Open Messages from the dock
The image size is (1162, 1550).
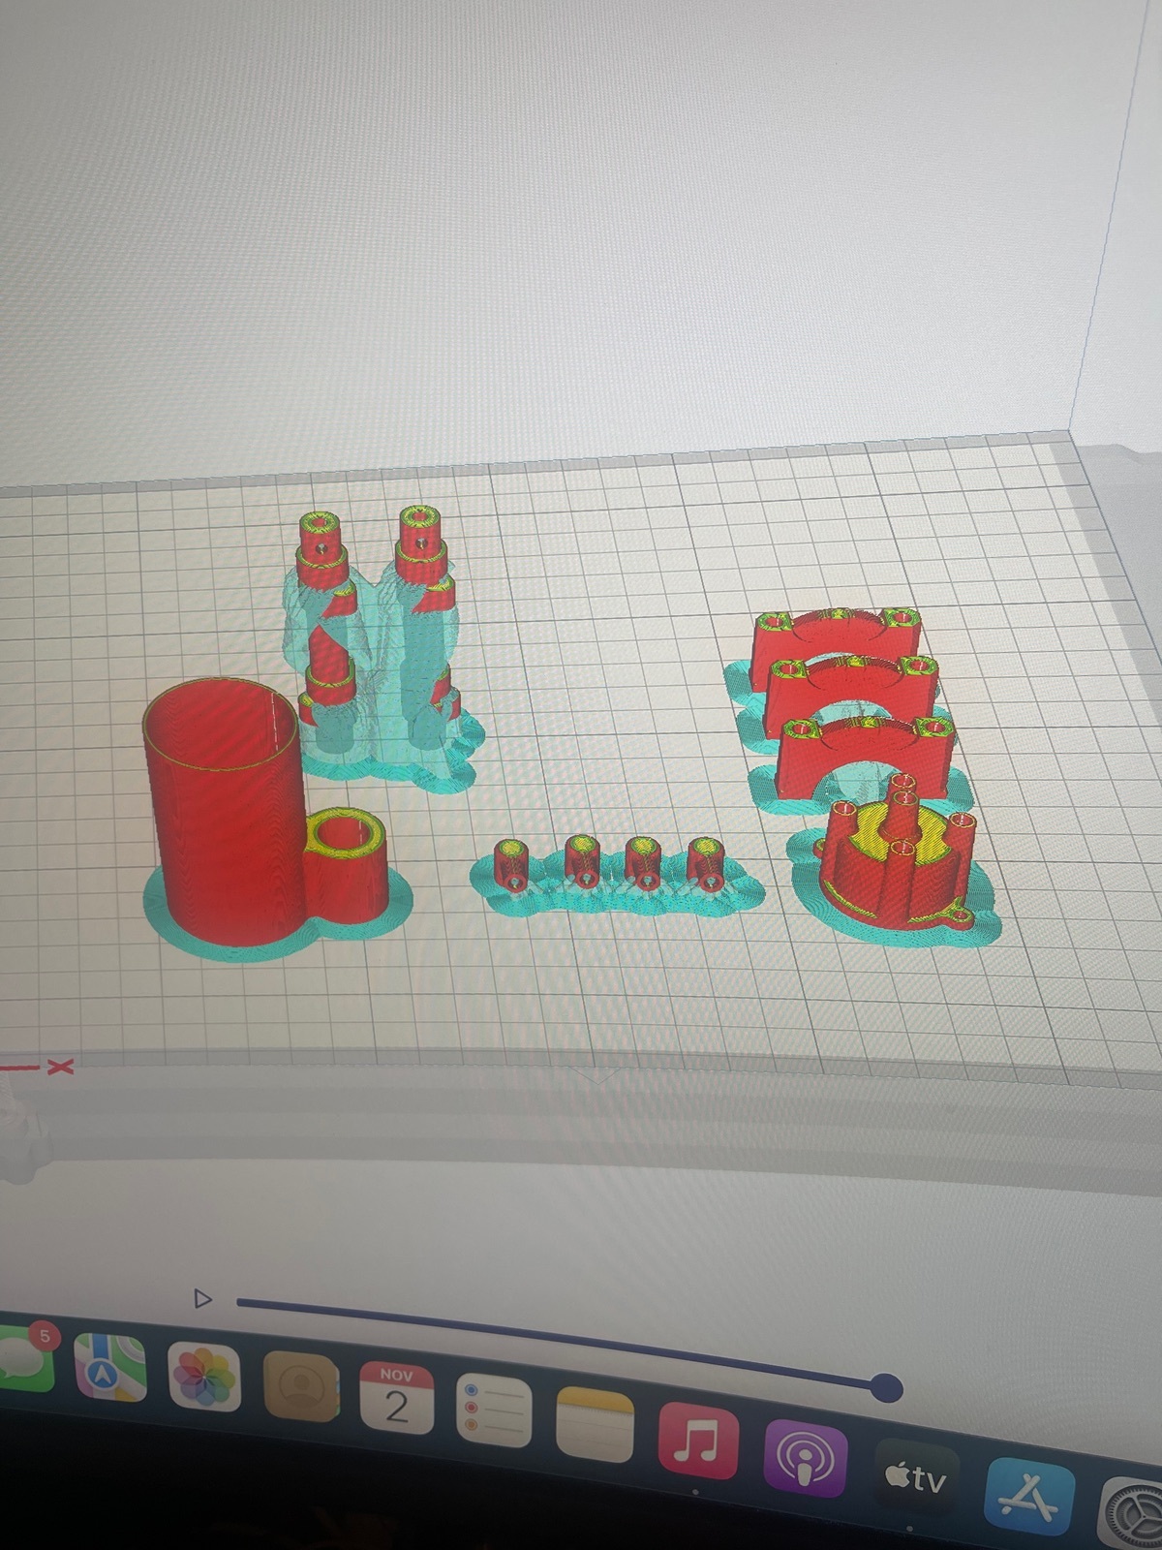pos(24,1356)
